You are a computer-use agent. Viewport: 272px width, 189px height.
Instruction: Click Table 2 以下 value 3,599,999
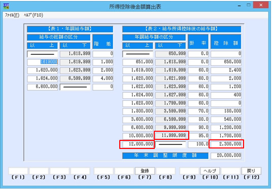coord(171,111)
